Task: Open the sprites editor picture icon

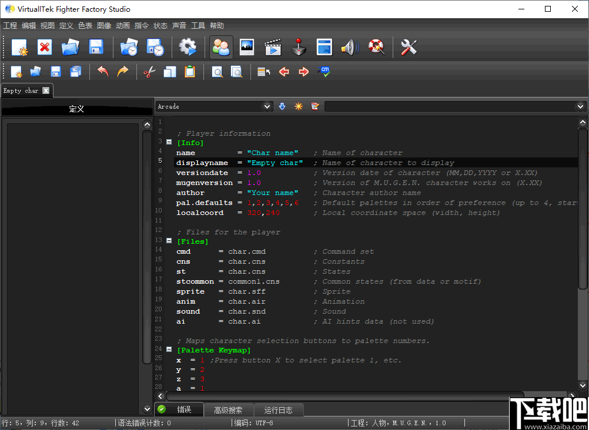Action: [x=246, y=48]
